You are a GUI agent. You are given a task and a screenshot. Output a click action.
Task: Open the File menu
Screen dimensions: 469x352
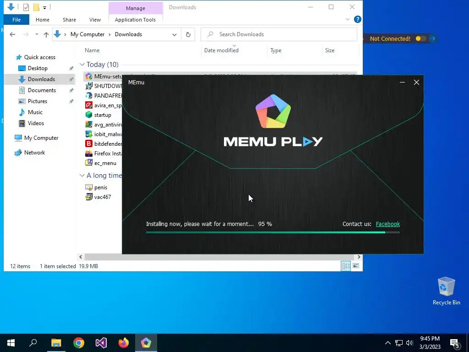pyautogui.click(x=16, y=20)
